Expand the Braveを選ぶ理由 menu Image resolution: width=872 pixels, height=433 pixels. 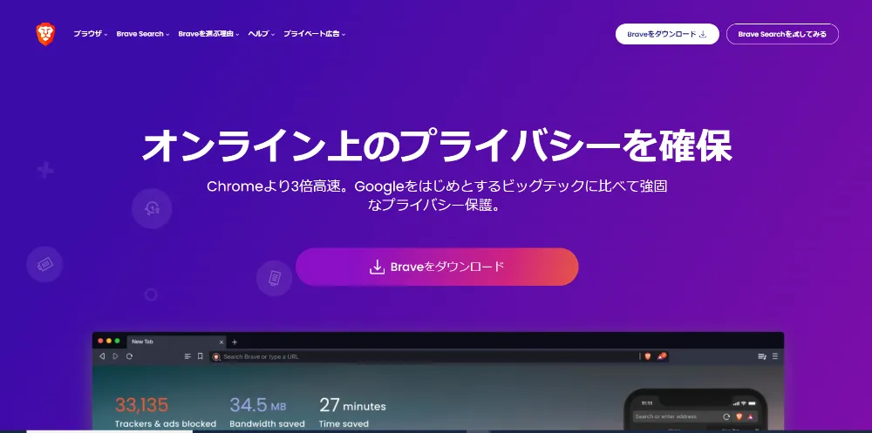point(208,34)
